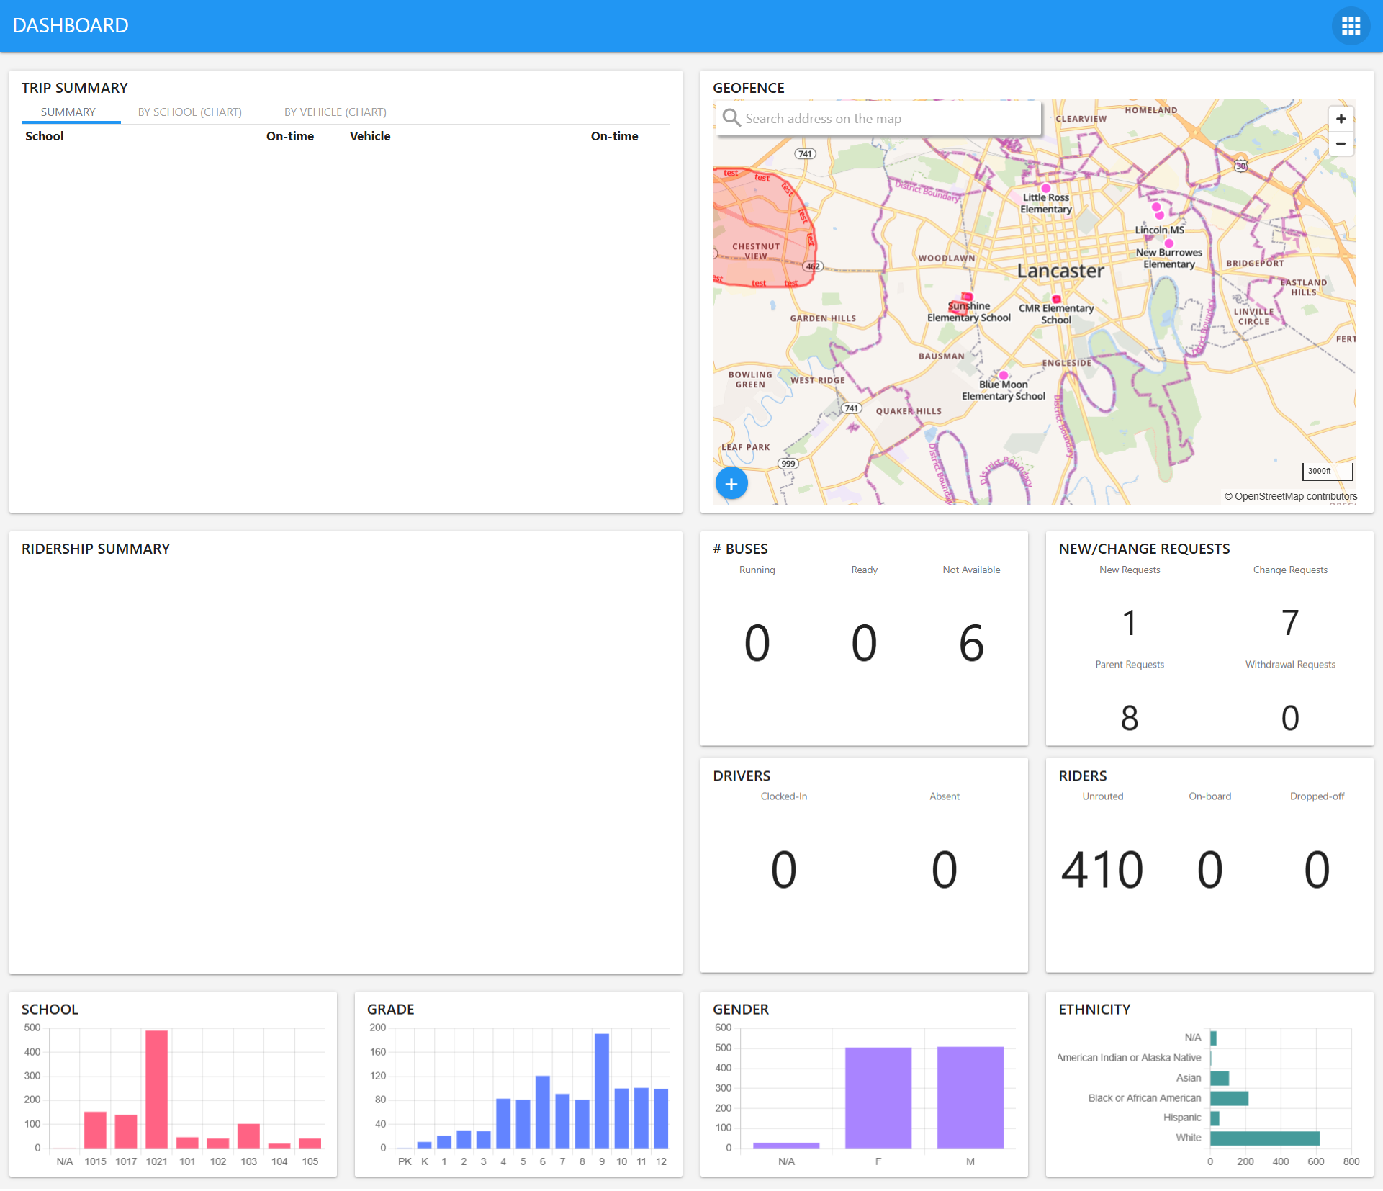Viewport: 1383px width, 1191px height.
Task: Click the Blue Moon Elementary School marker
Action: click(1004, 375)
